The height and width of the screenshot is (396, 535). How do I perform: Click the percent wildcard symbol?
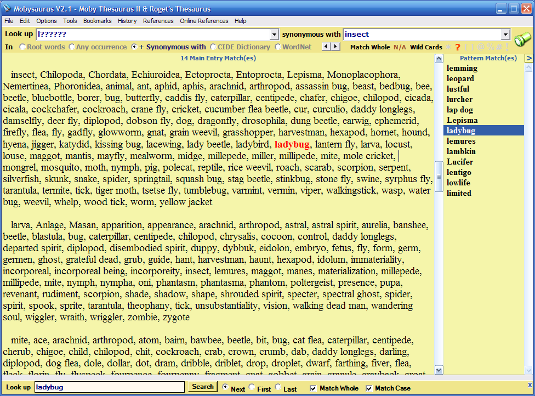490,47
